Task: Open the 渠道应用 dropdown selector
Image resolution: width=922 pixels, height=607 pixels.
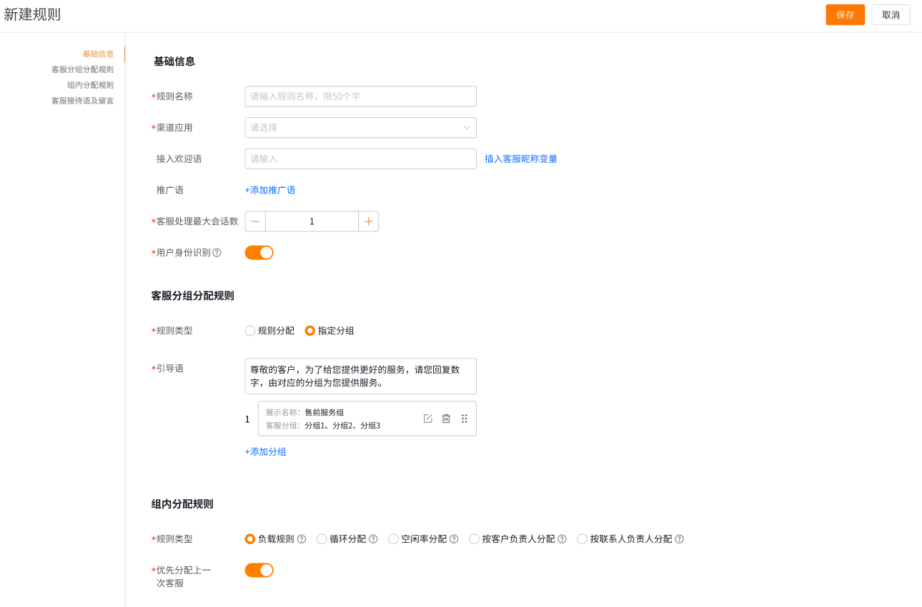Action: [x=360, y=127]
